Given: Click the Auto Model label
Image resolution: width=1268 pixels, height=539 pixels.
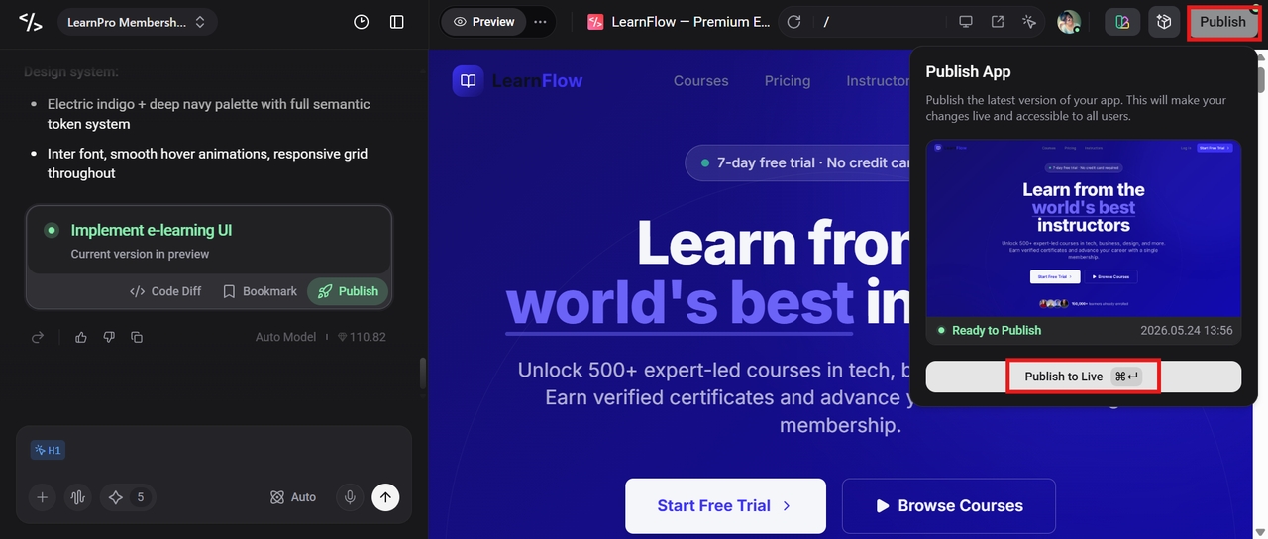Looking at the screenshot, I should click(x=285, y=337).
